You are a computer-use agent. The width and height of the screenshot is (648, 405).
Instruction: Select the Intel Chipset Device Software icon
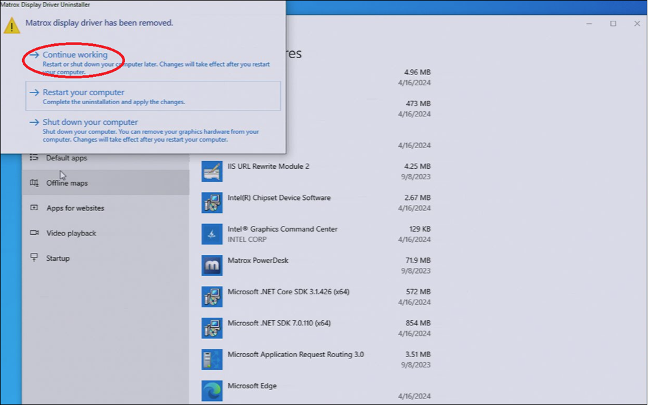click(212, 202)
